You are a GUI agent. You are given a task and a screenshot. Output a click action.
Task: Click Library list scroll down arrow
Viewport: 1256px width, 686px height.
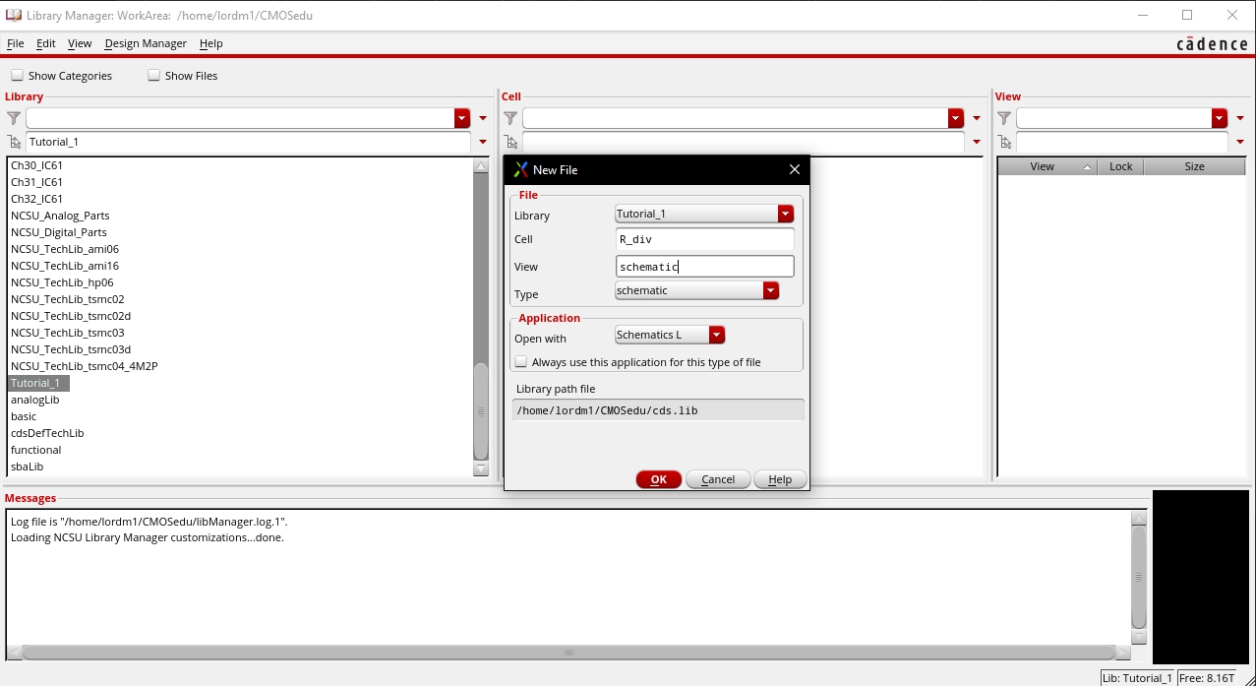tap(481, 469)
